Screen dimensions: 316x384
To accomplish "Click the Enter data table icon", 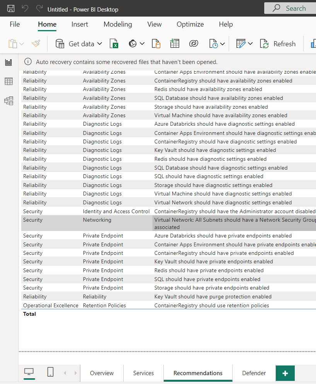I will [175, 44].
